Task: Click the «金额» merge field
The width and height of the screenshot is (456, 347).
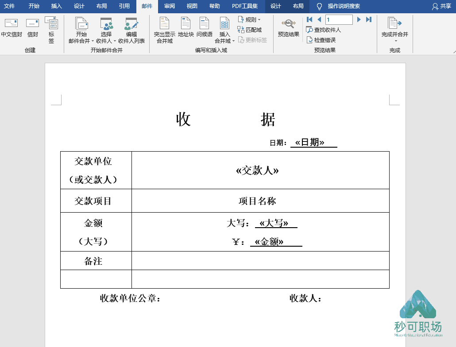Action: [x=269, y=242]
